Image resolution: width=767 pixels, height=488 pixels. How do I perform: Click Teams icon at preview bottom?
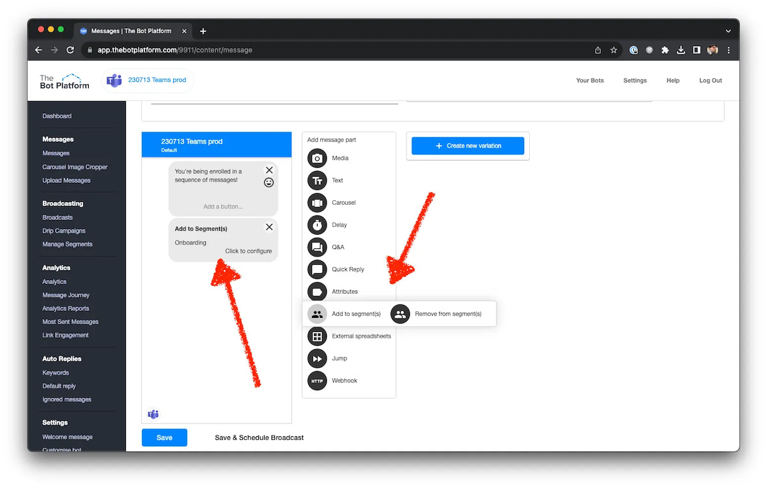(x=153, y=414)
